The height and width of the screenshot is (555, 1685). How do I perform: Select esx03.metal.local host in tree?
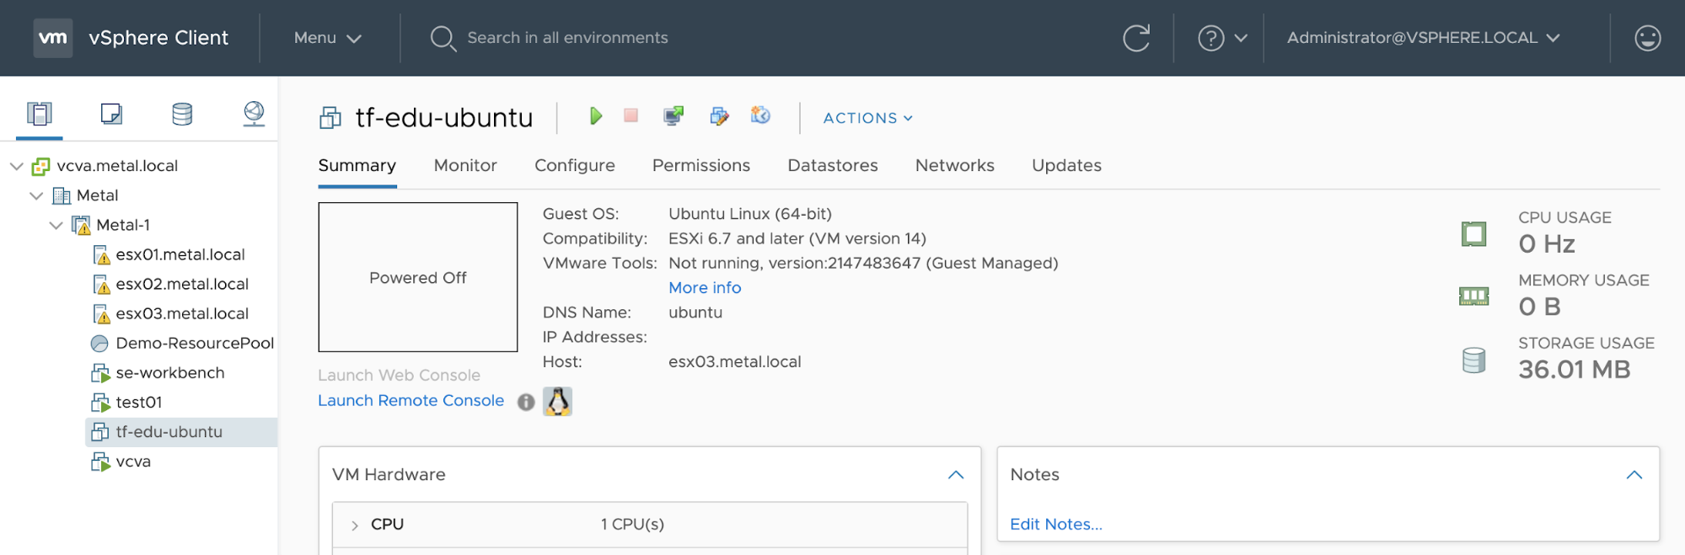tap(182, 313)
